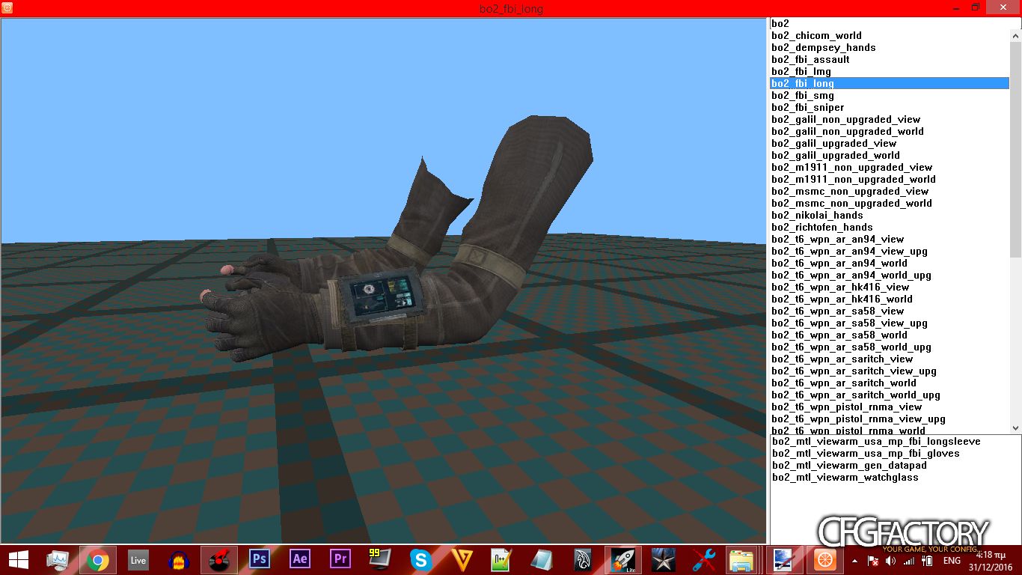Click the volume speaker tray icon

coord(891,560)
